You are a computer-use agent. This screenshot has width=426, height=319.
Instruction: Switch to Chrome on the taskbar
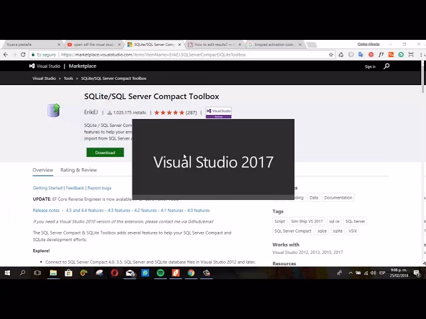coord(191,273)
